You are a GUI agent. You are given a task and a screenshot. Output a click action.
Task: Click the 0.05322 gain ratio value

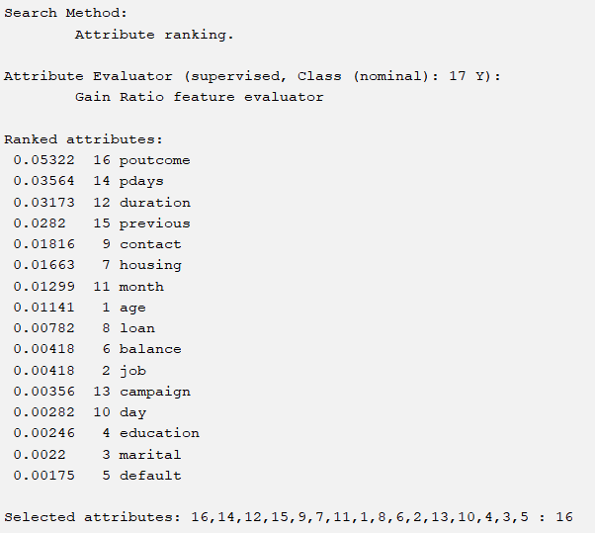43,160
